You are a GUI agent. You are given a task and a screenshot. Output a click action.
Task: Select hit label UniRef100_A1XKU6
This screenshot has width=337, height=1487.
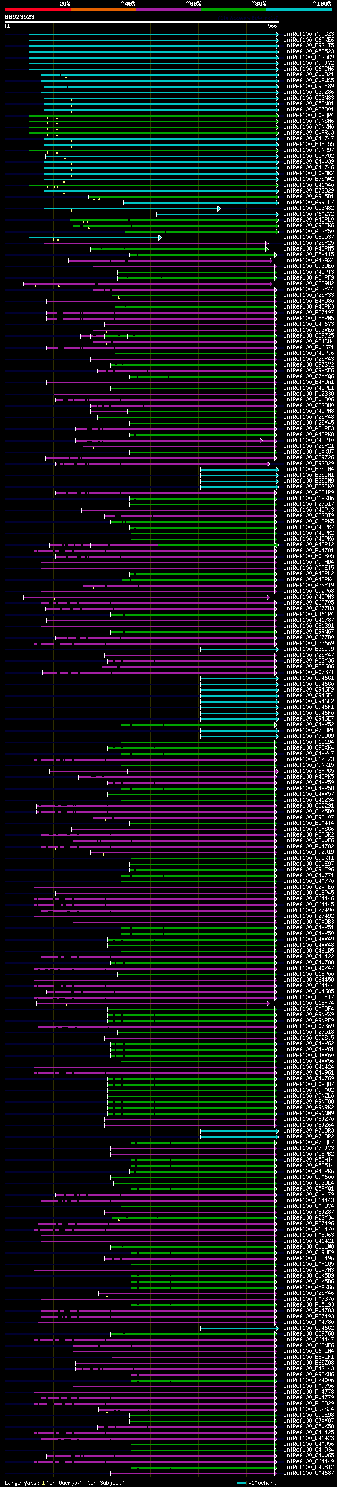tap(309, 498)
